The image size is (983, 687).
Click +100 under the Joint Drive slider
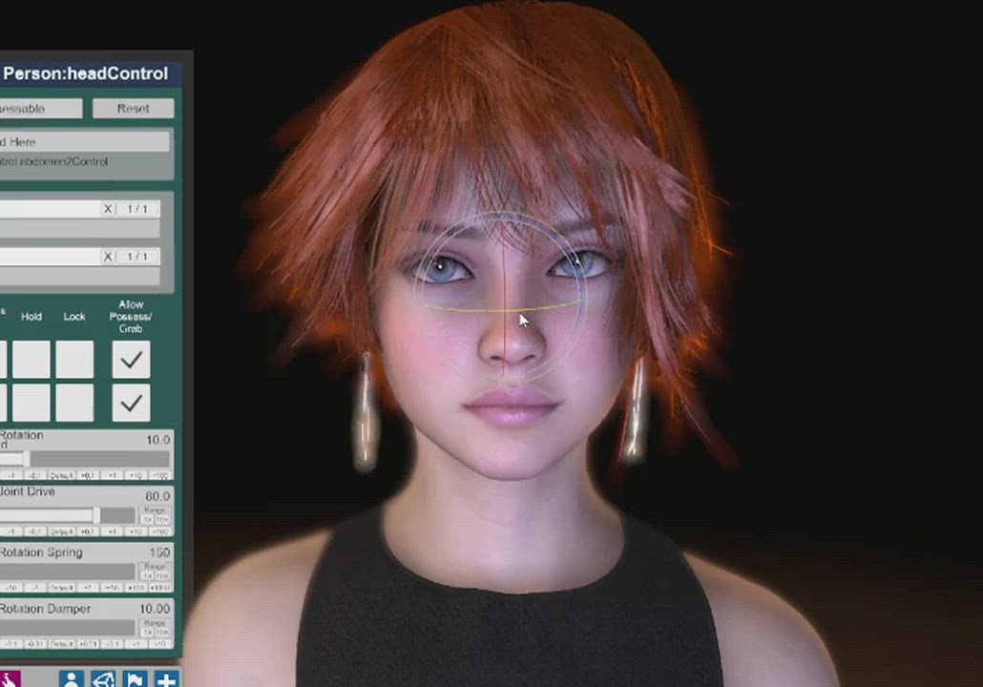tap(160, 531)
